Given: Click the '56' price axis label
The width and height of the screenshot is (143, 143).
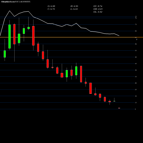Looking at the screenshot, I should (136, 44).
